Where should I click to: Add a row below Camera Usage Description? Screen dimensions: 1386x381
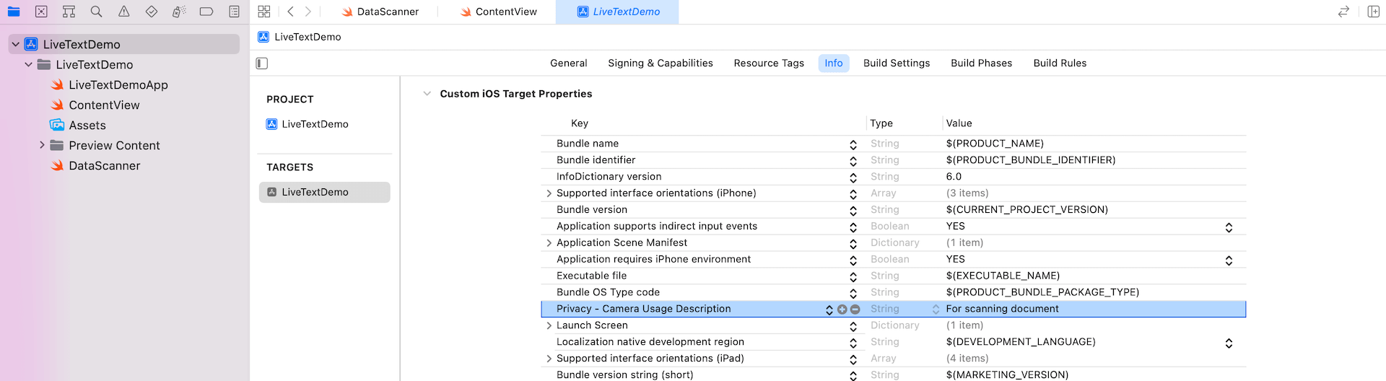click(x=842, y=310)
